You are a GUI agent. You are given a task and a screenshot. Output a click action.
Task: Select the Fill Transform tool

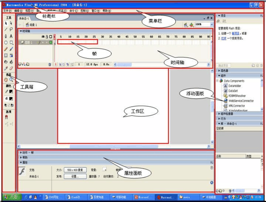[x=11, y=55]
